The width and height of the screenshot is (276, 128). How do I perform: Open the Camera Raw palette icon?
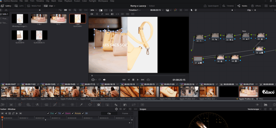point(2,105)
